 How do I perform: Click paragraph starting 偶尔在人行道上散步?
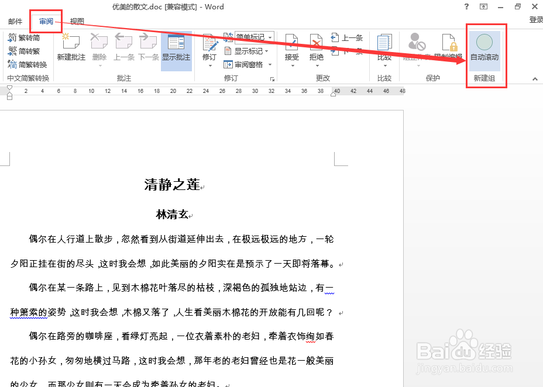tap(181, 239)
